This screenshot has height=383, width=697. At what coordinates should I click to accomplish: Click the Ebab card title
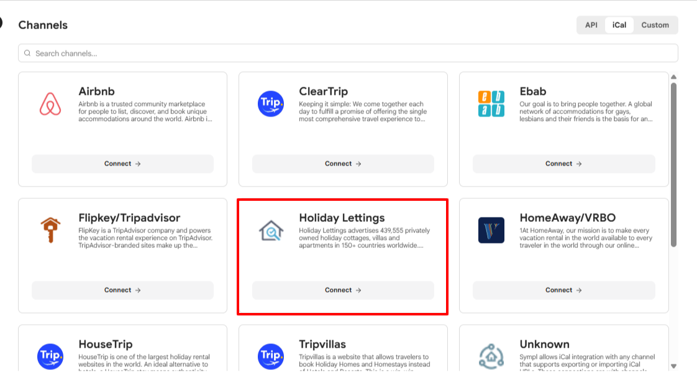click(x=532, y=91)
